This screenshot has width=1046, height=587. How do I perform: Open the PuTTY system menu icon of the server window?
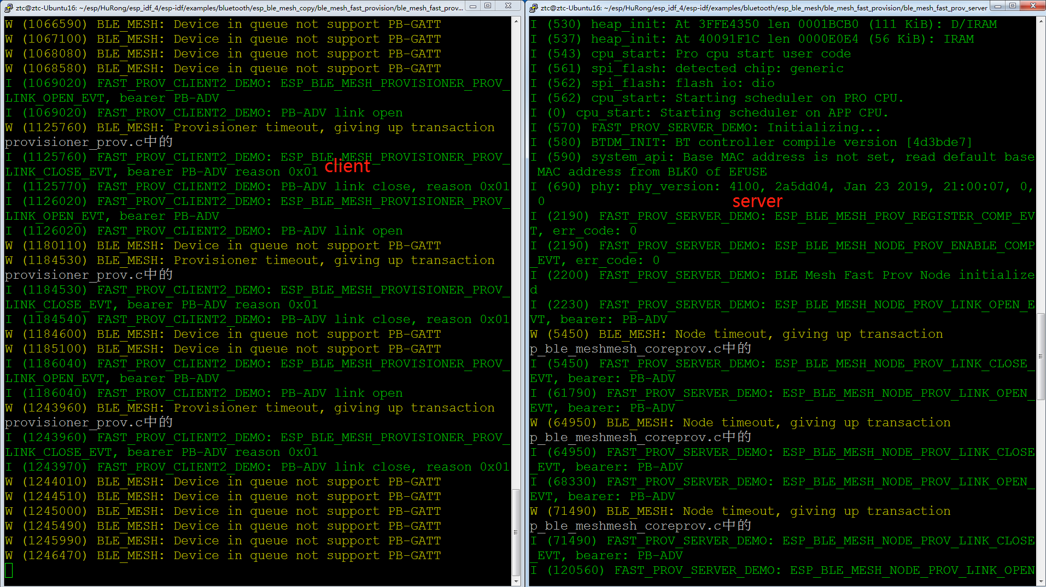coord(534,8)
